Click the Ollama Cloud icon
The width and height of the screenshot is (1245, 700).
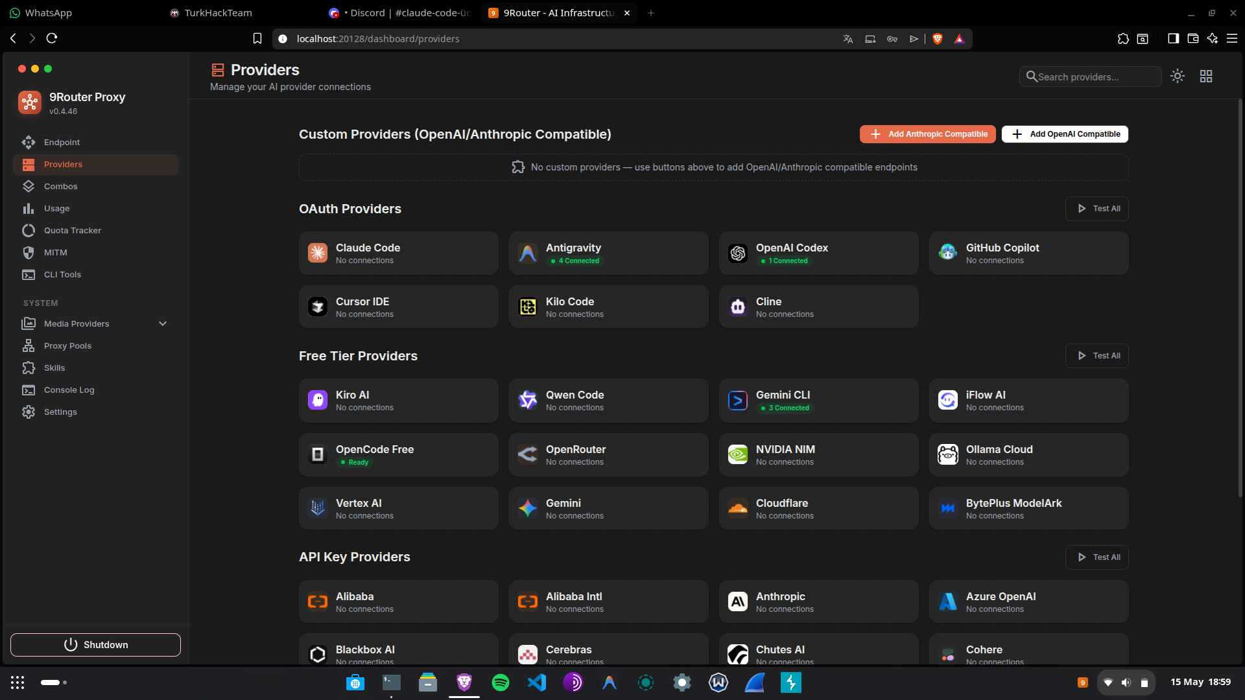click(x=948, y=454)
